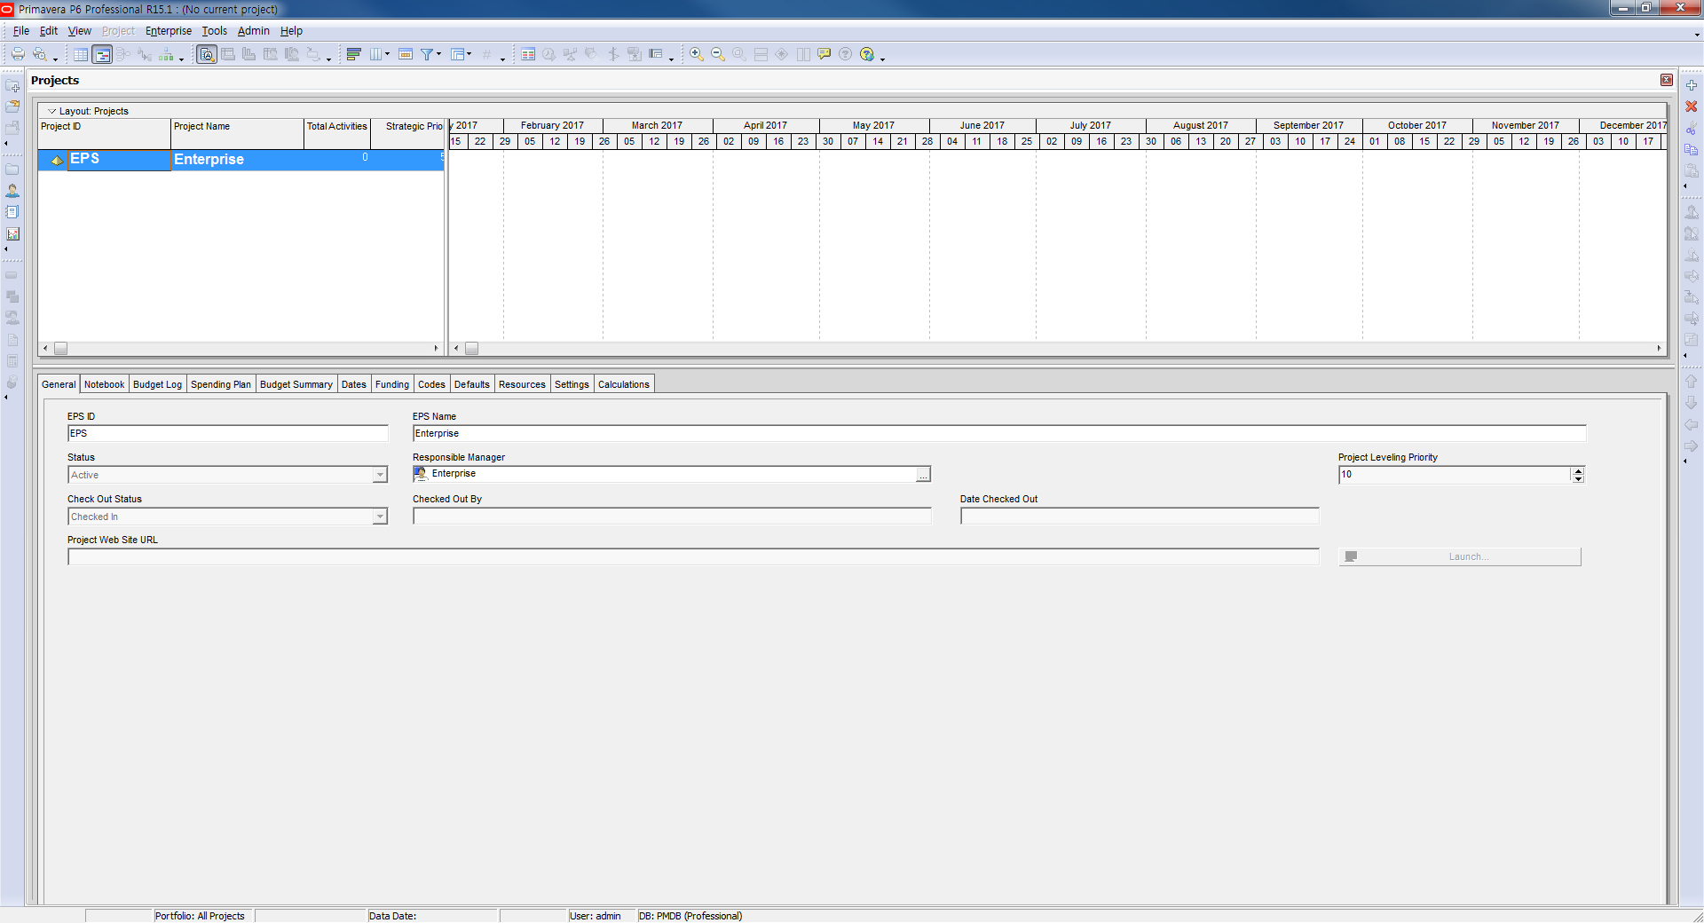
Task: Click the Project Web Site URL field
Action: [x=693, y=557]
